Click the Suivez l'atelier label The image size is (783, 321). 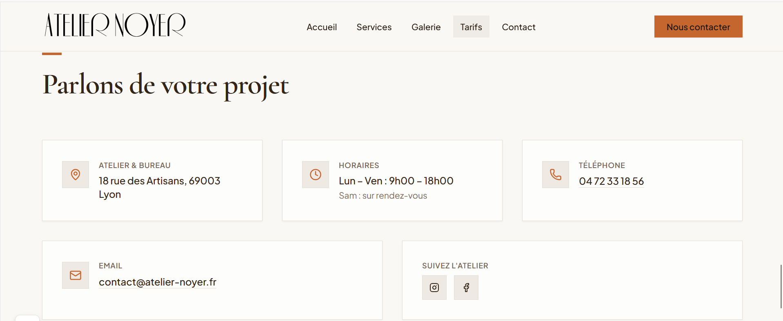pyautogui.click(x=455, y=266)
